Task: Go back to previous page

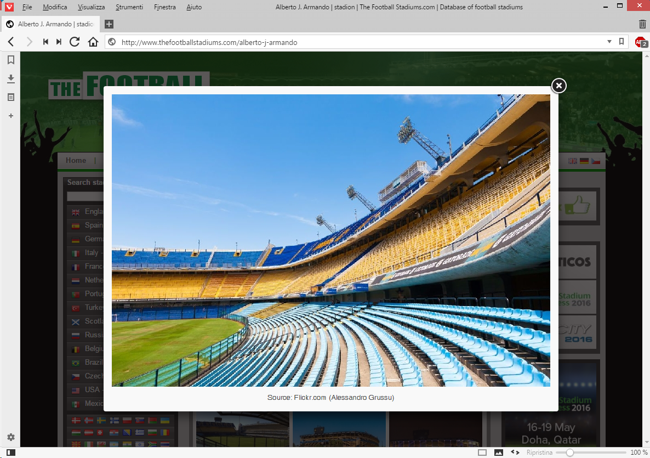Action: click(x=11, y=42)
